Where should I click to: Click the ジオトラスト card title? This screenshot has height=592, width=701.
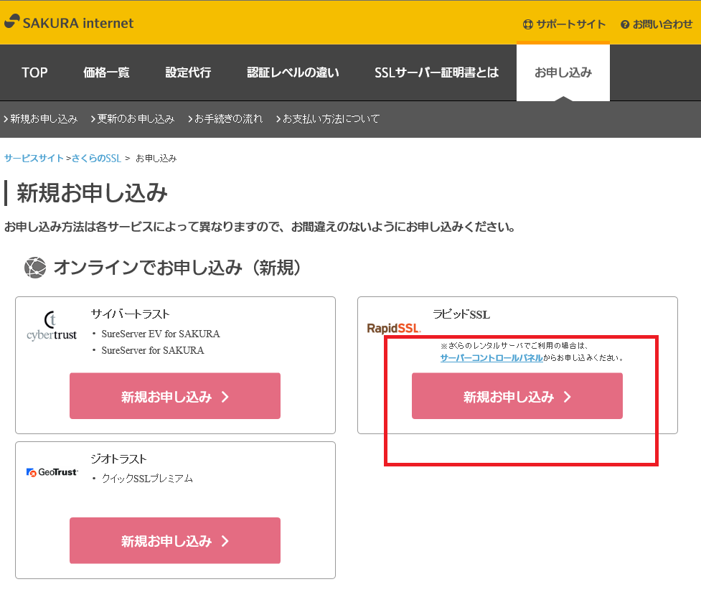coord(118,459)
